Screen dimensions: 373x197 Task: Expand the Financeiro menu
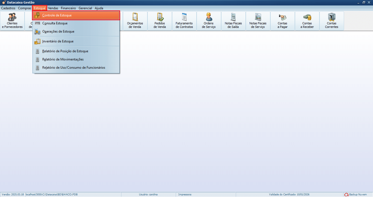click(x=68, y=8)
